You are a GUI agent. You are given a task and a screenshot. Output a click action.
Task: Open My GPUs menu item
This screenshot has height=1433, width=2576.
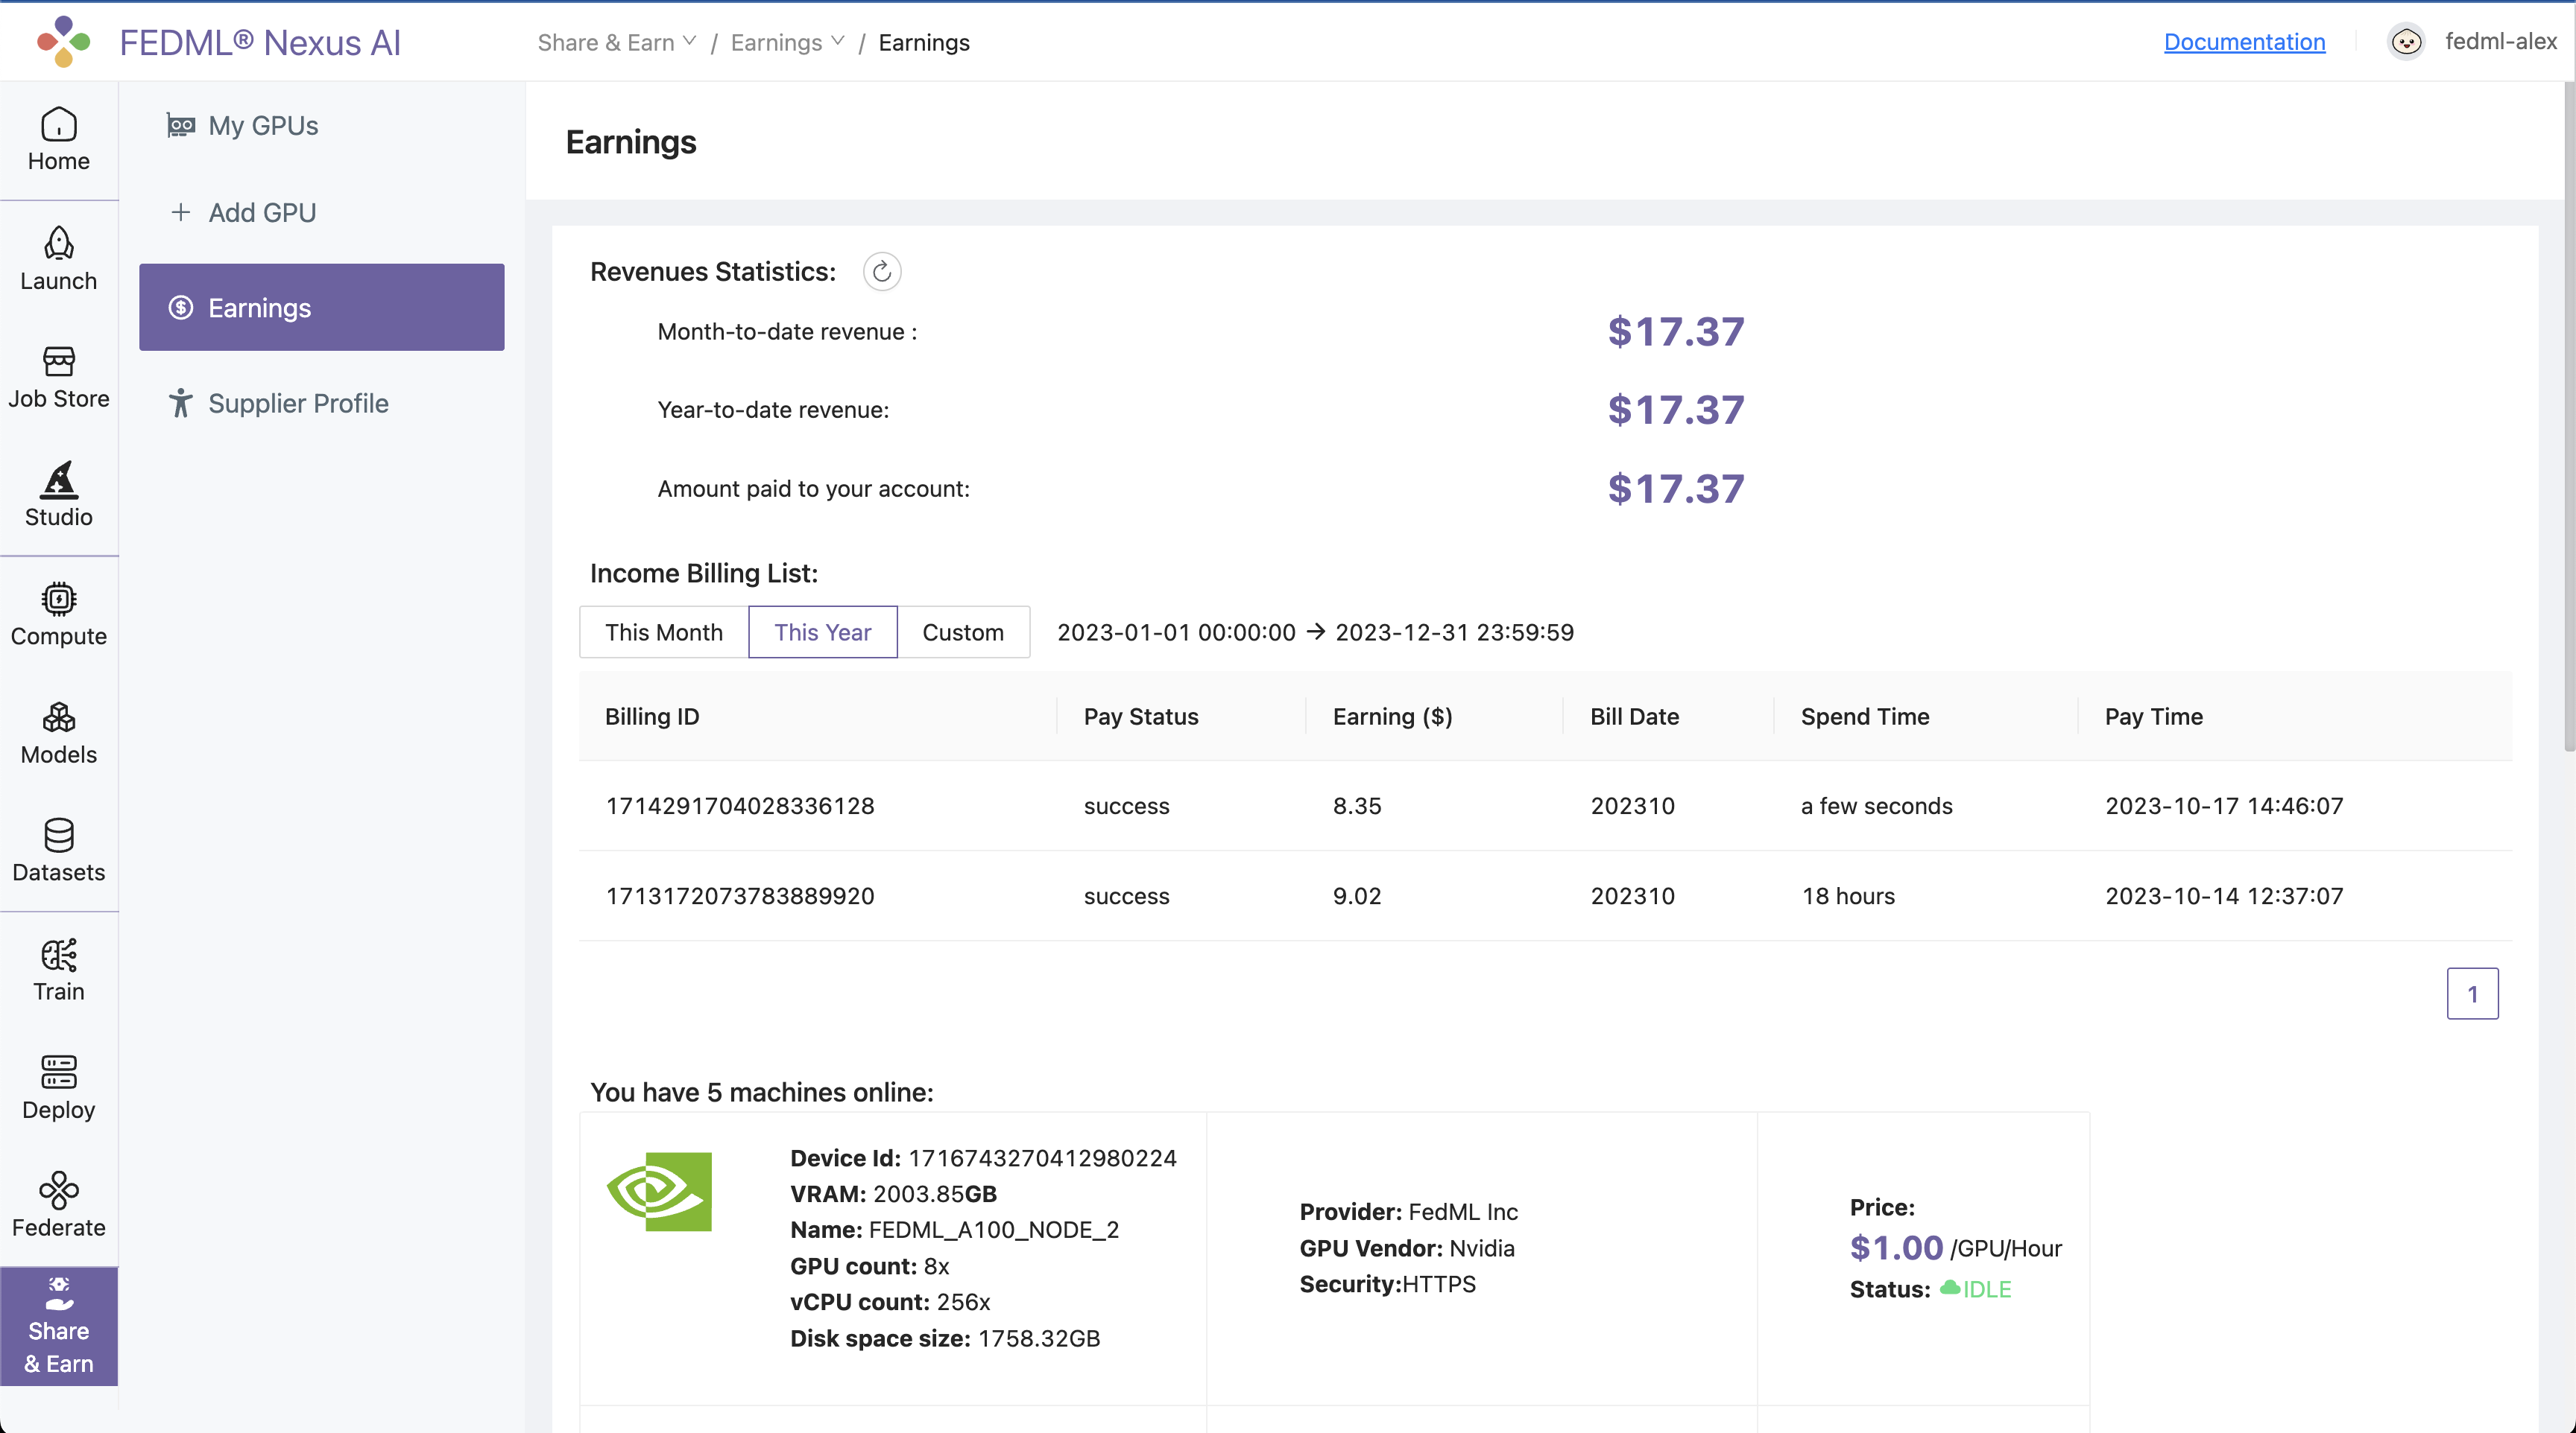tap(262, 126)
